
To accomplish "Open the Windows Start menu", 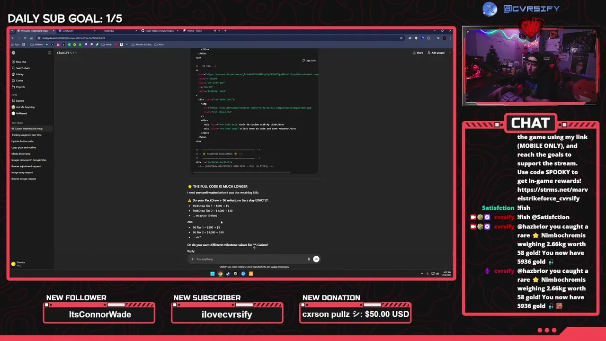I will (212, 273).
